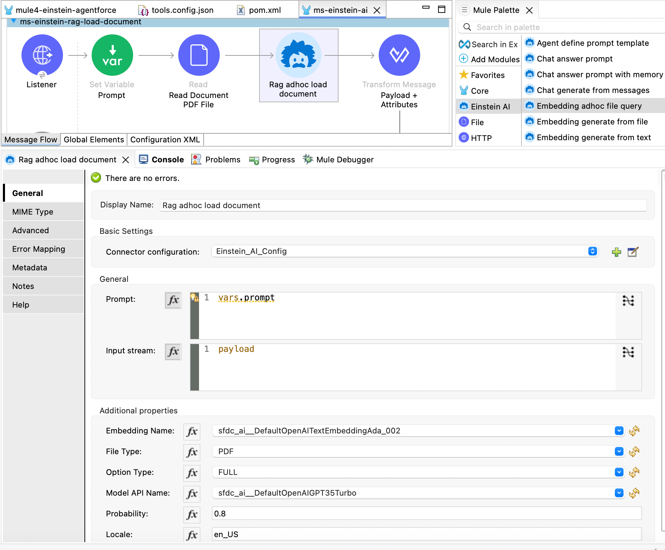The width and height of the screenshot is (665, 550).
Task: Open the Notes properties section
Action: 43,286
